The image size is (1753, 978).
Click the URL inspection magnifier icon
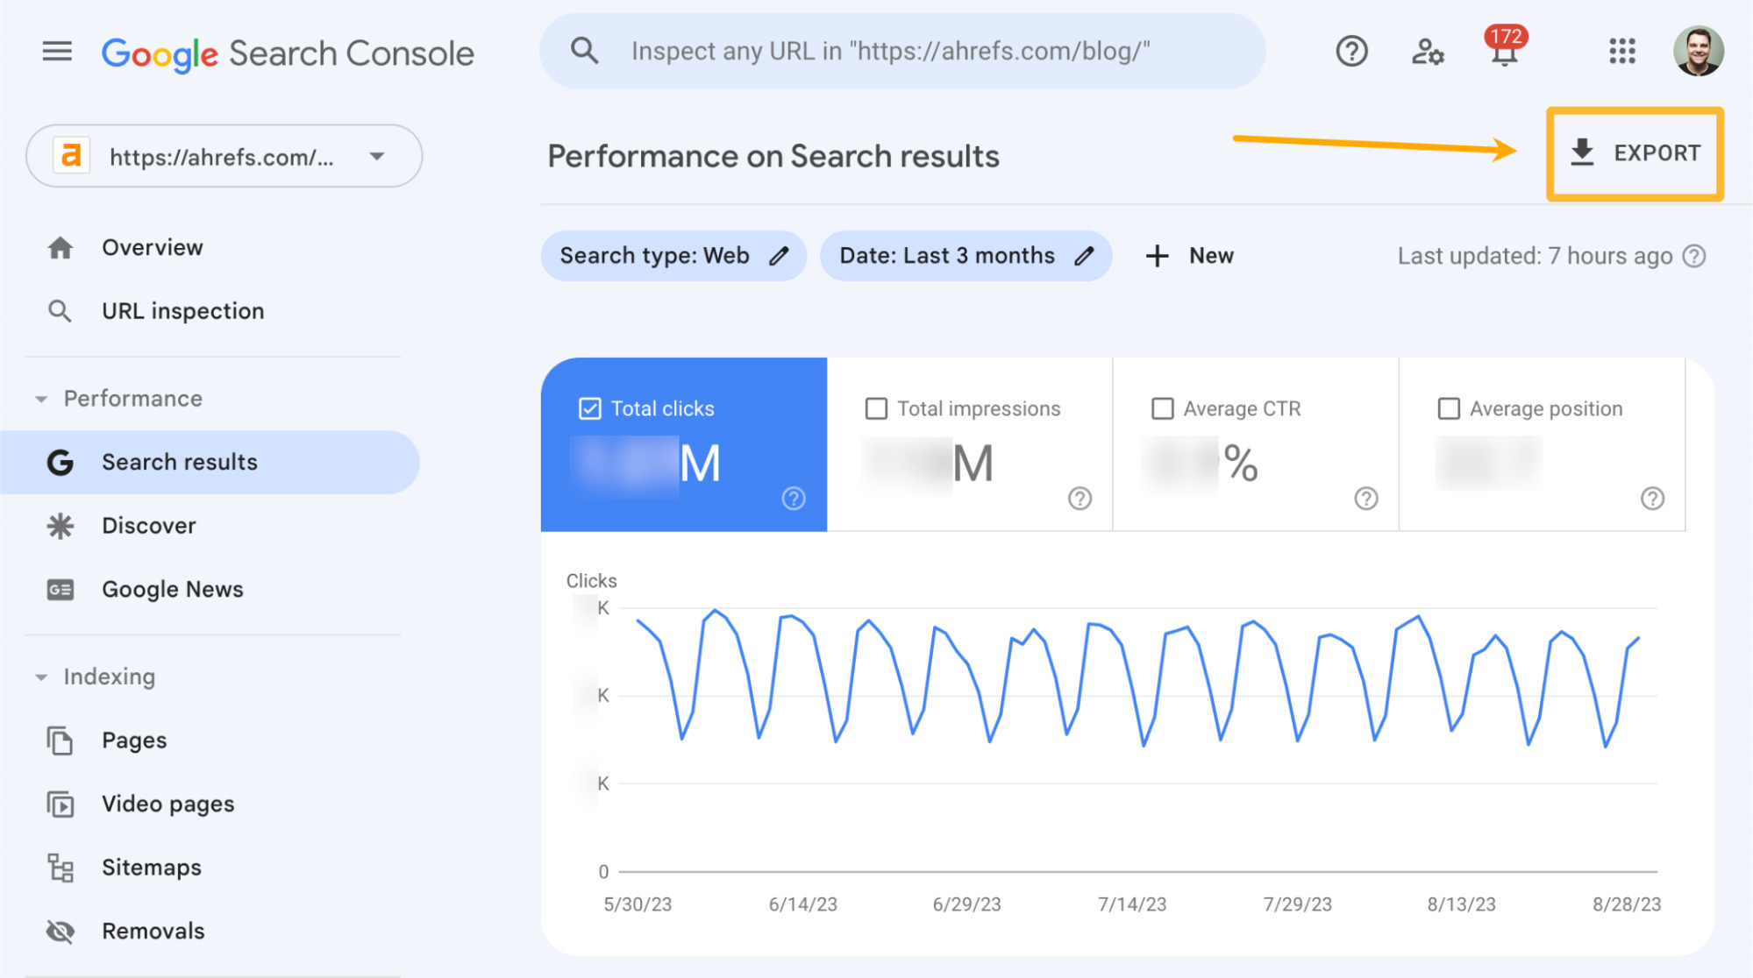61,312
